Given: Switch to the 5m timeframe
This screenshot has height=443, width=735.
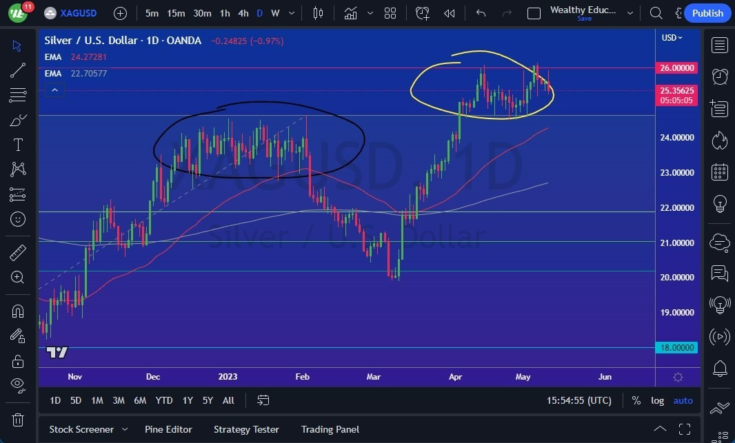Looking at the screenshot, I should pyautogui.click(x=152, y=13).
